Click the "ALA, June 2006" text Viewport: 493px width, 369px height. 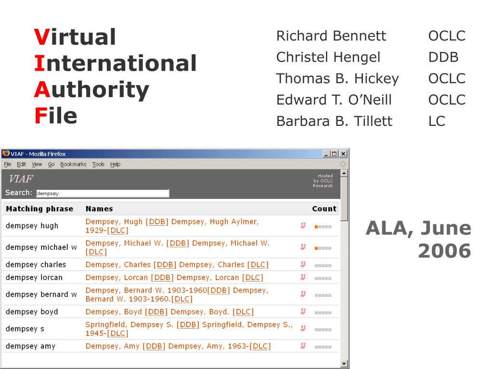pos(418,239)
